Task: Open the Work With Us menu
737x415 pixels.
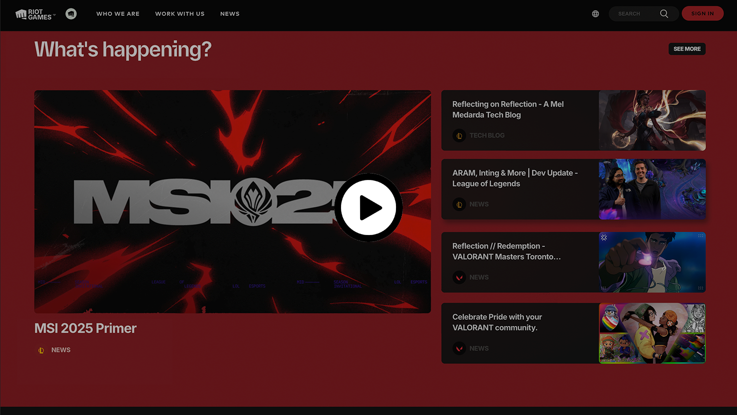Action: pos(180,14)
